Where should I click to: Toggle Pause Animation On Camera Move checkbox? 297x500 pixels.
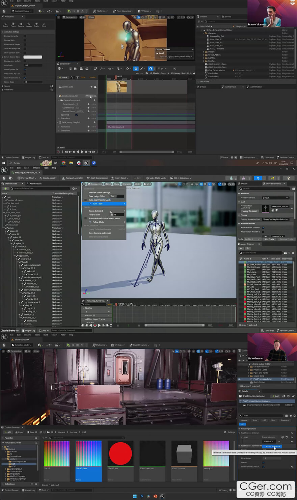[x=86, y=218]
